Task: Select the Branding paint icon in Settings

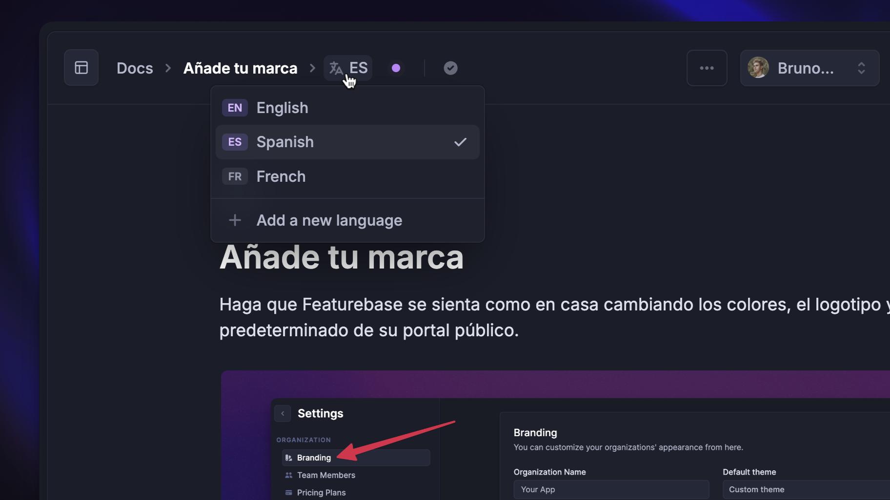Action: (x=288, y=458)
